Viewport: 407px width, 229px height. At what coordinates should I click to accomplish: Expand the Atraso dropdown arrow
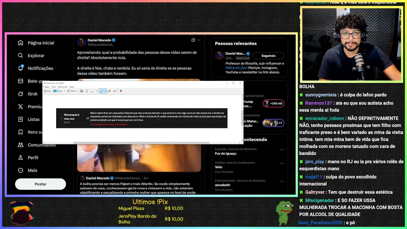point(78,91)
